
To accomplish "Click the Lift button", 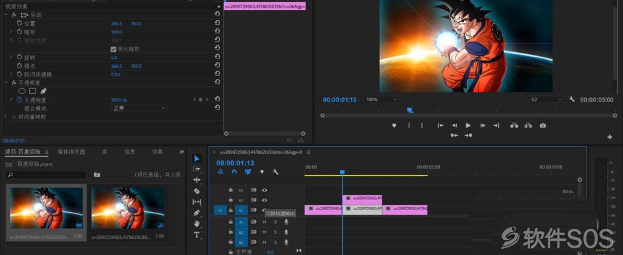I will 514,125.
